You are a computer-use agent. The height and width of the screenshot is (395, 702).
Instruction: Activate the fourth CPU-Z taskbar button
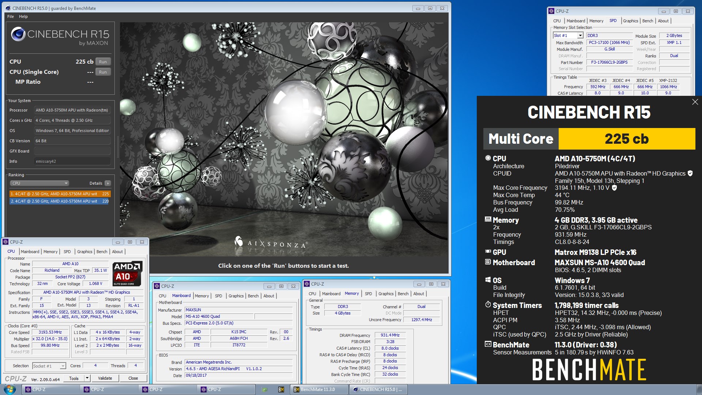[226, 390]
